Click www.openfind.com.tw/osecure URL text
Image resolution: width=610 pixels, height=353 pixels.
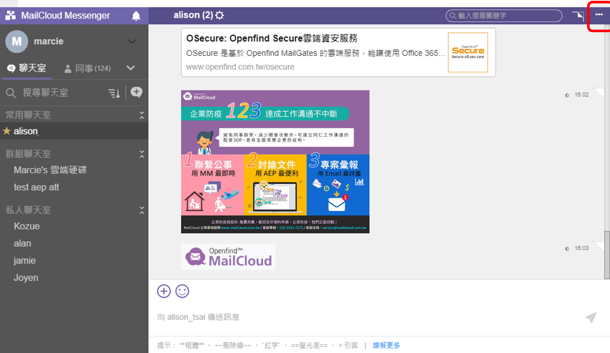240,67
